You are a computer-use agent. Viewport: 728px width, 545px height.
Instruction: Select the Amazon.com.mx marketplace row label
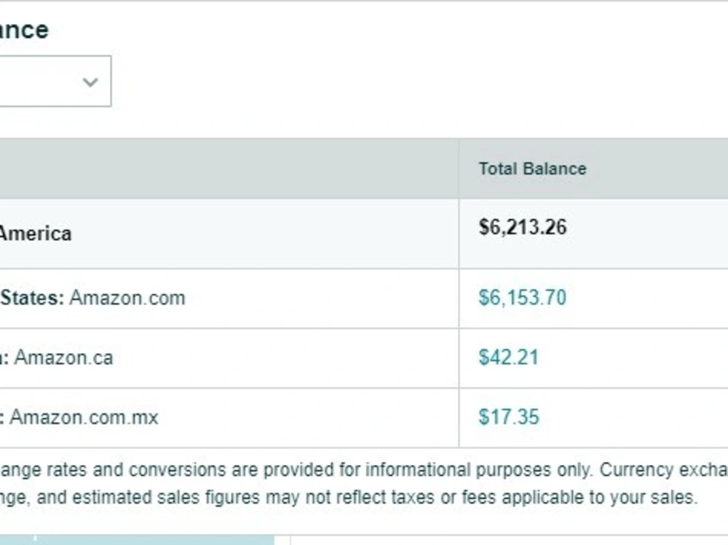84,417
